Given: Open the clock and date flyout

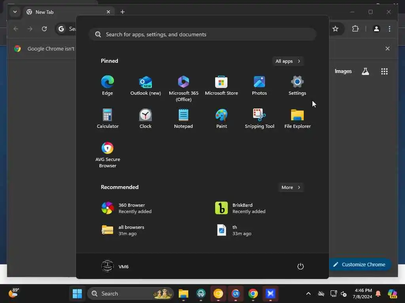Looking at the screenshot, I should point(363,294).
